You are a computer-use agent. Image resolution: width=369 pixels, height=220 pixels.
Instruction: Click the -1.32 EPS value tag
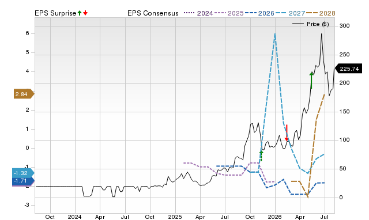(x=23, y=173)
